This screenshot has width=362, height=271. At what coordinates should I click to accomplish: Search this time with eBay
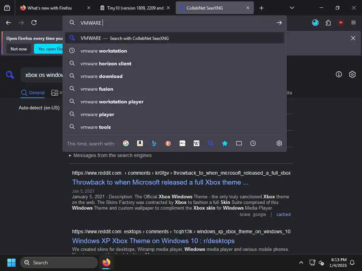click(x=182, y=143)
